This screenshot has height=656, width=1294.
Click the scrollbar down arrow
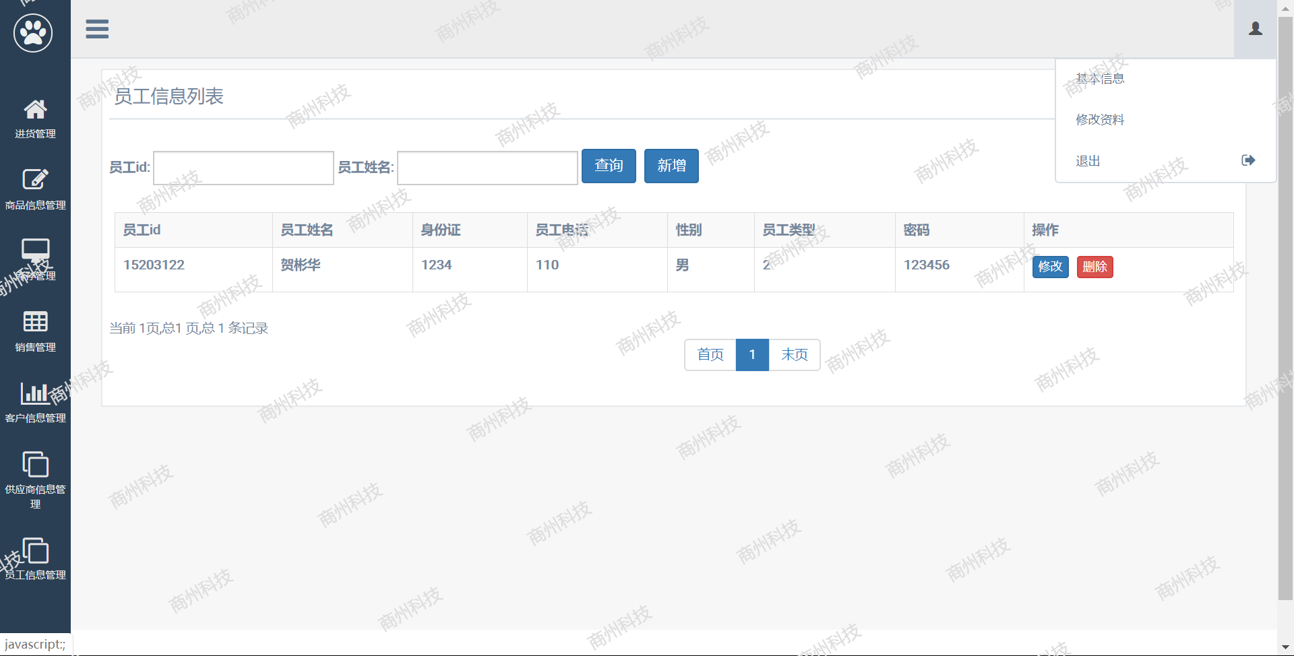[x=1285, y=648]
